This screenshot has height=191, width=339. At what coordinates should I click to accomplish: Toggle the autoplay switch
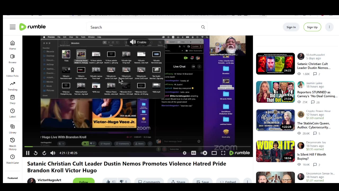pyautogui.click(x=204, y=153)
